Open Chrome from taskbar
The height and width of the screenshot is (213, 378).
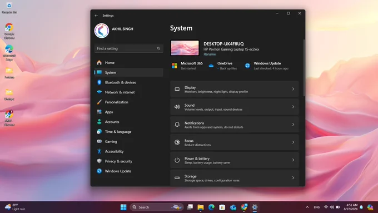point(244,207)
